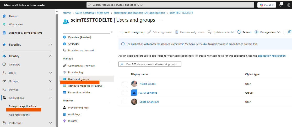Click the Groups people icon
Screen dimensions: 292x127
coord(4,81)
